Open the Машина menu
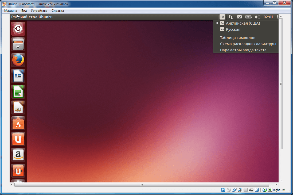This screenshot has width=293, height=195. tap(11, 11)
